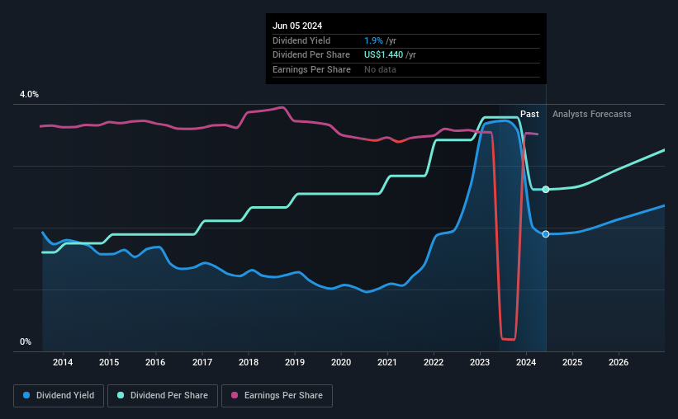Screen dimensions: 678x419
Task: Click the pink Earnings Per Share legend dot
Action: click(235, 395)
